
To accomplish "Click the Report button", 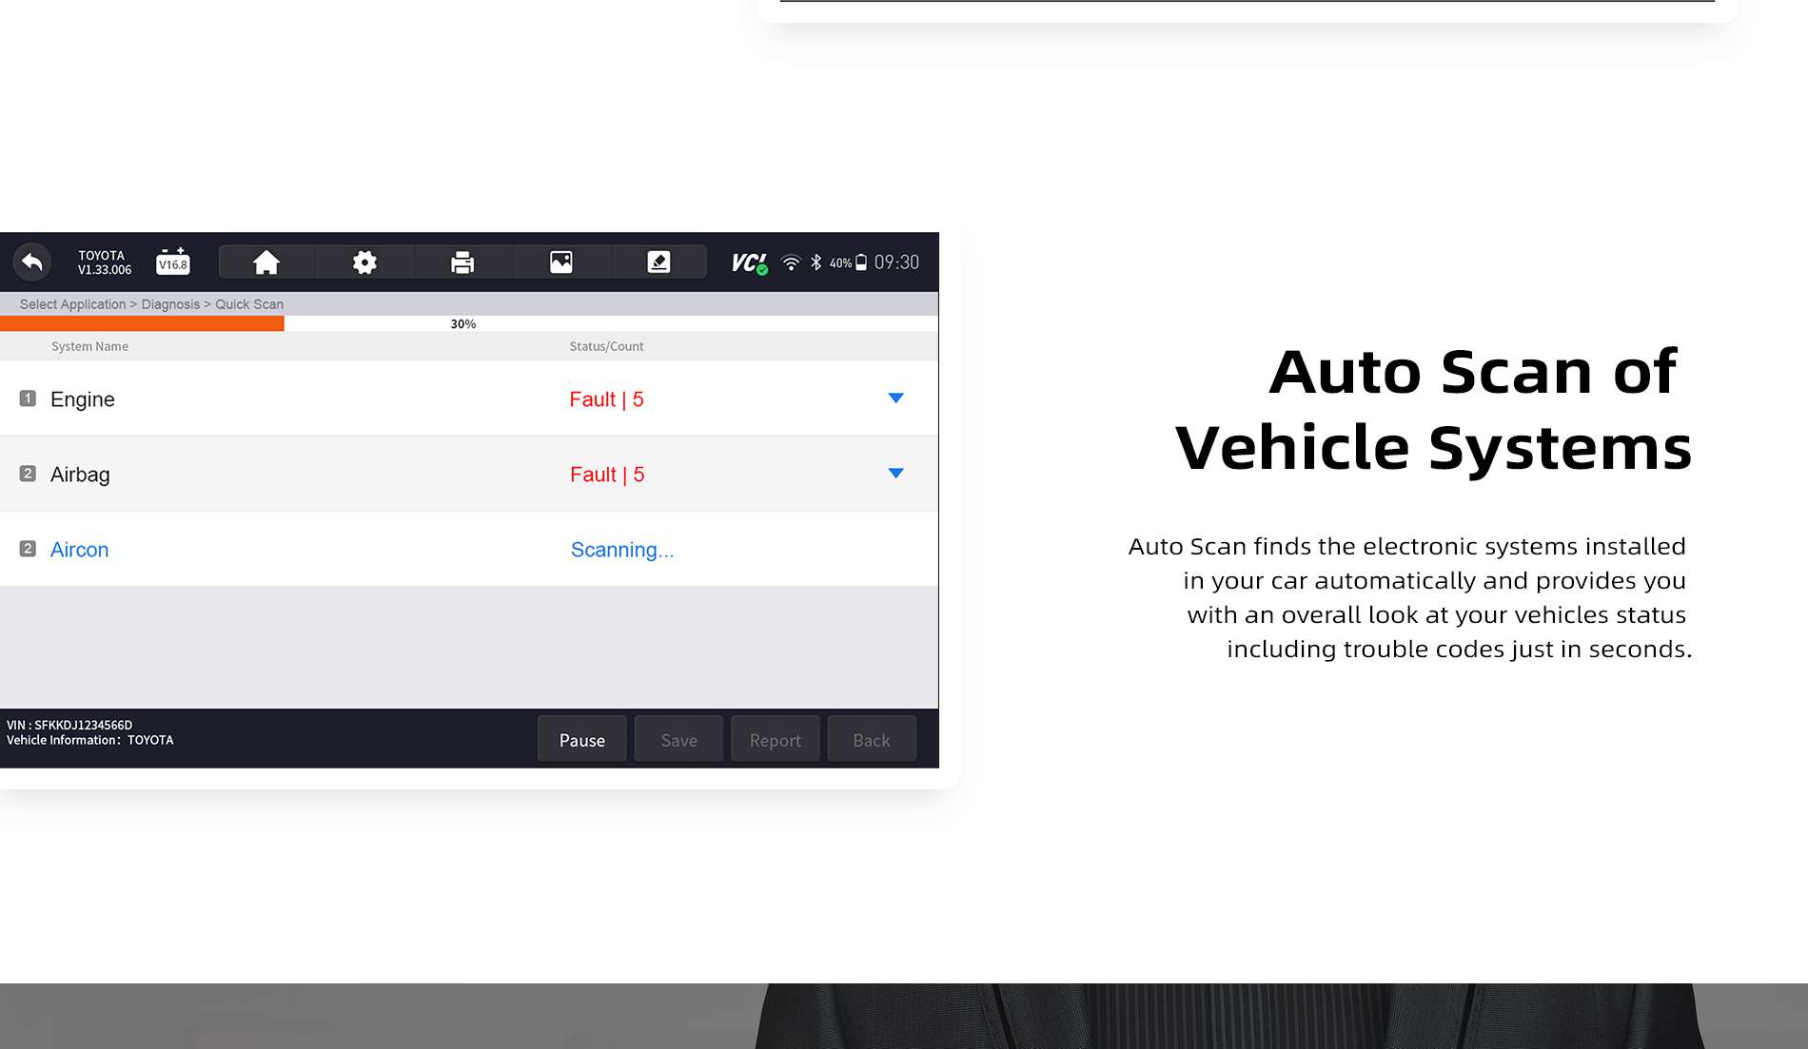I will click(775, 740).
